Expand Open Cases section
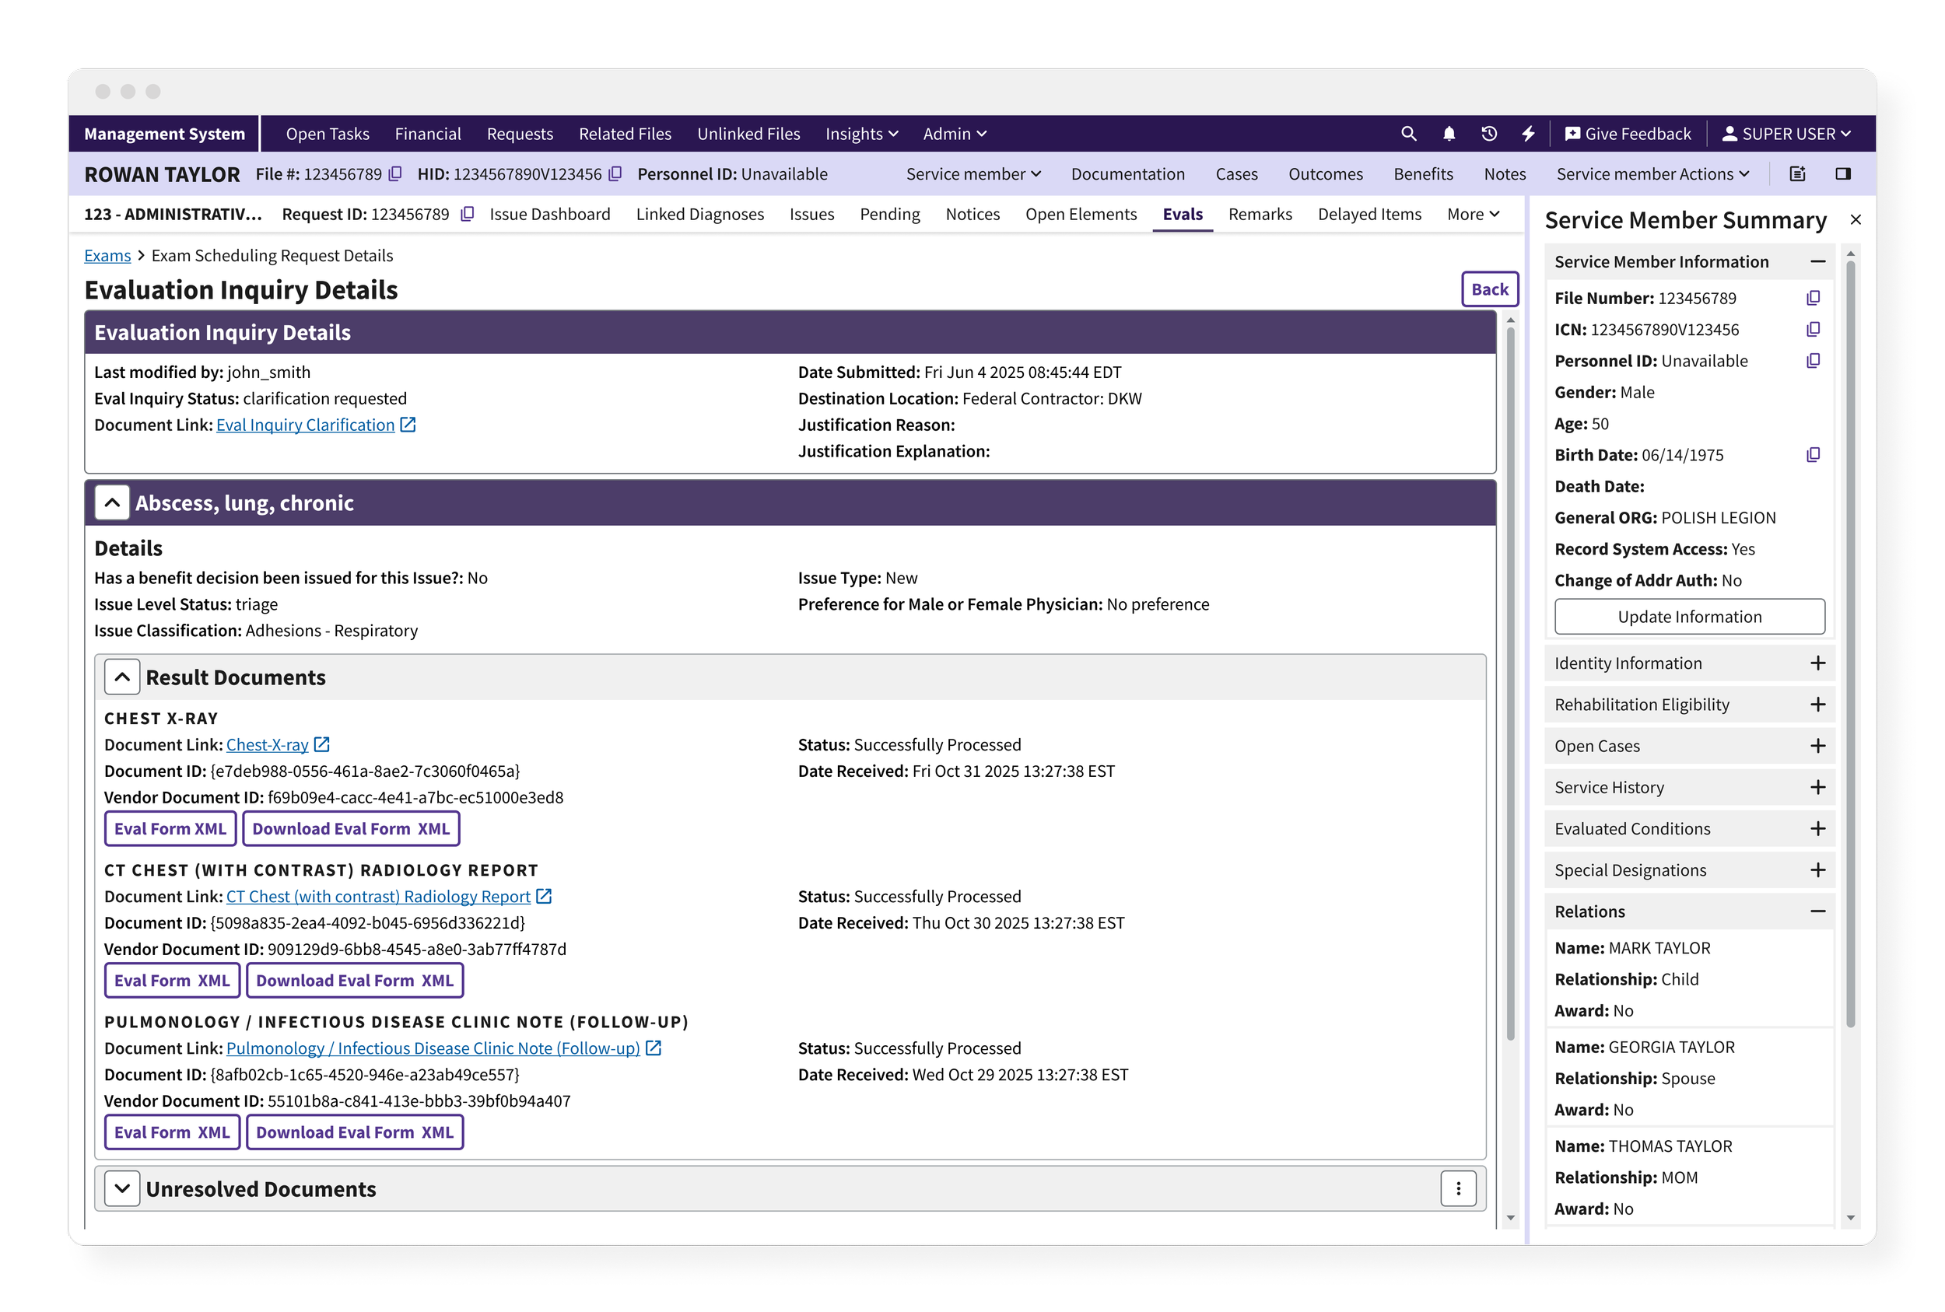The height and width of the screenshot is (1312, 1945). coord(1817,747)
